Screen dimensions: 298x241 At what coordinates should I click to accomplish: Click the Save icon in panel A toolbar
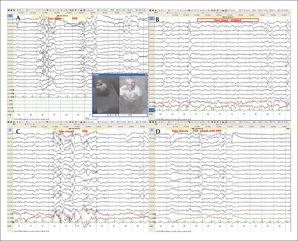[9, 10]
